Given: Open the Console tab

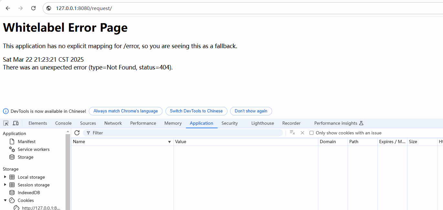Looking at the screenshot, I should click(63, 123).
